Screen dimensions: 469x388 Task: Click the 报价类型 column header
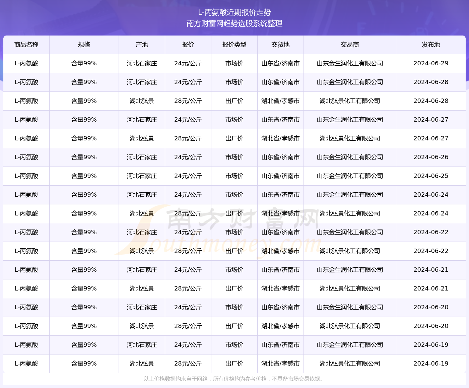click(x=234, y=45)
